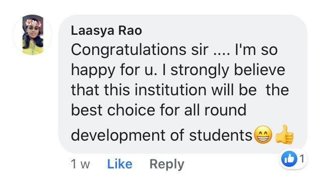Click the phrase best choice for all round

pyautogui.click(x=159, y=110)
